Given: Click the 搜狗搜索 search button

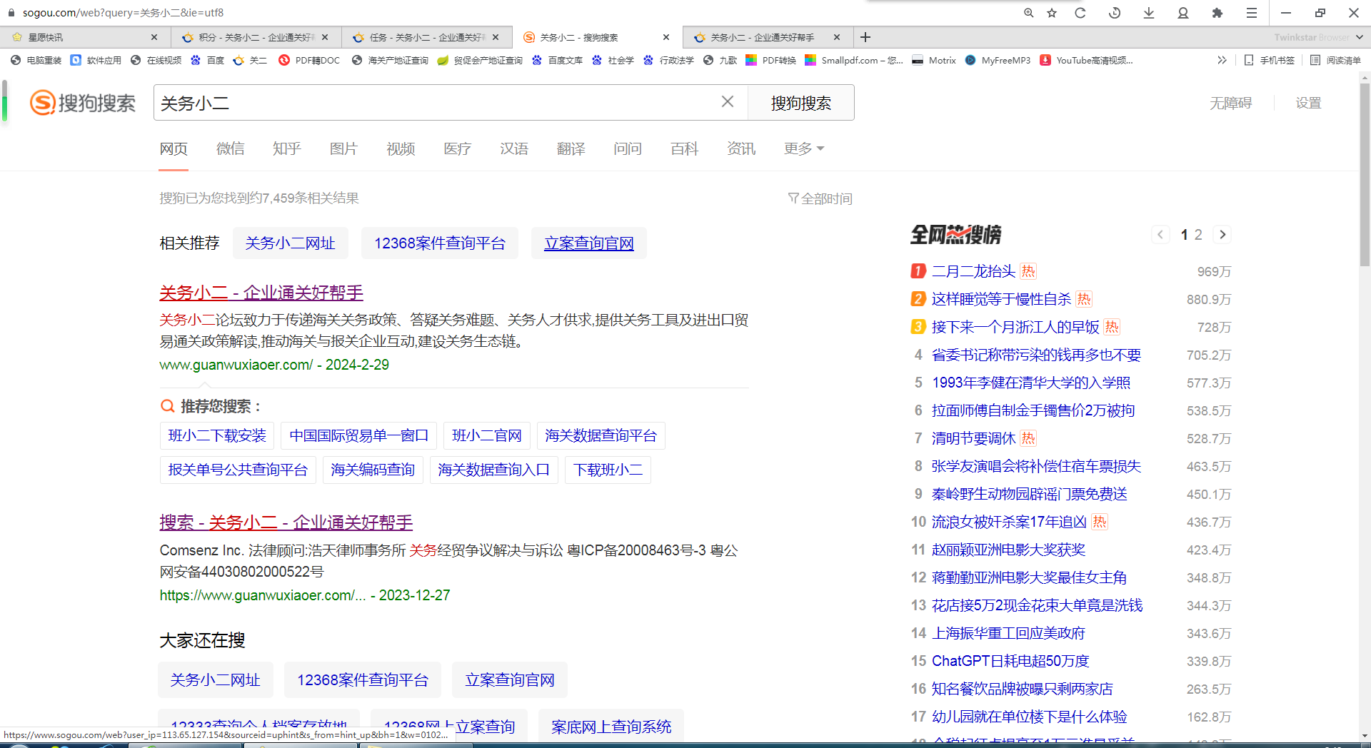Looking at the screenshot, I should [x=800, y=103].
